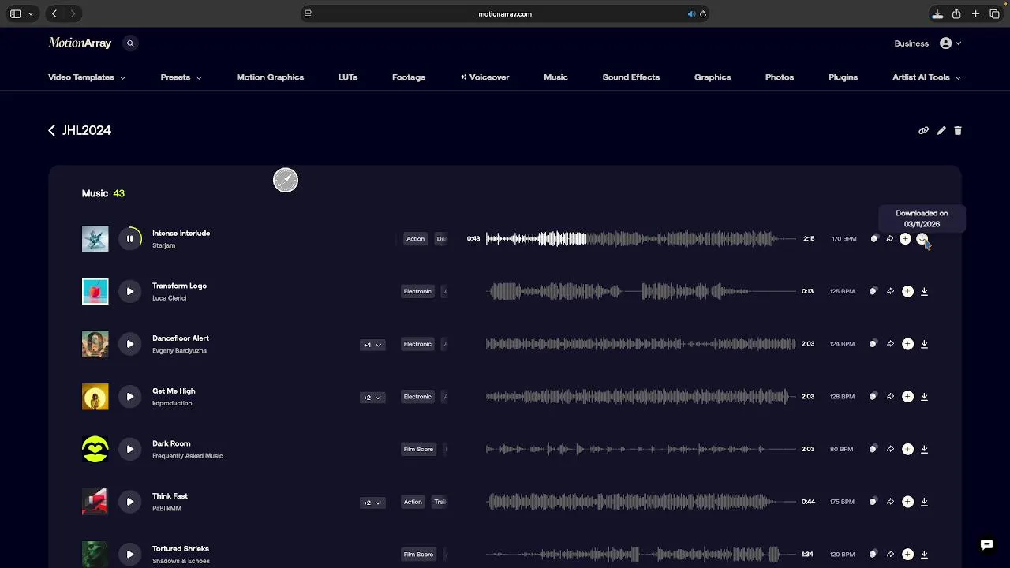Edit the JHL2024 collection name

click(x=941, y=130)
